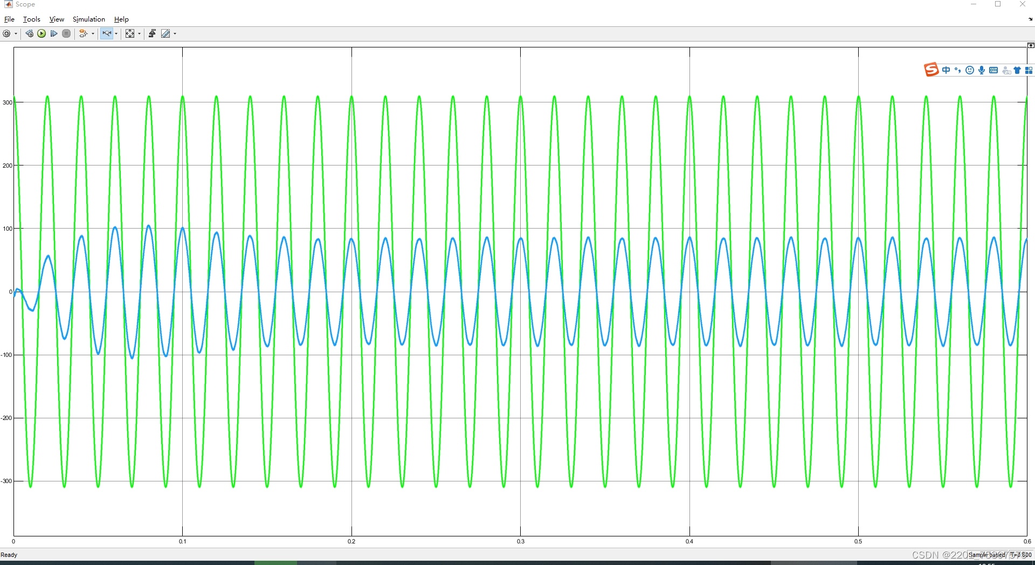Toggle the Zoom X-axis tool

click(107, 33)
